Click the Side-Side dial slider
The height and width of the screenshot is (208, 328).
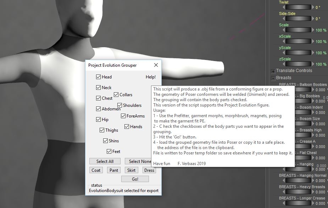[x=298, y=19]
